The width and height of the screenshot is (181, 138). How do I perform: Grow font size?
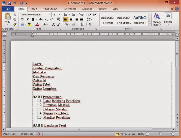tap(54, 24)
